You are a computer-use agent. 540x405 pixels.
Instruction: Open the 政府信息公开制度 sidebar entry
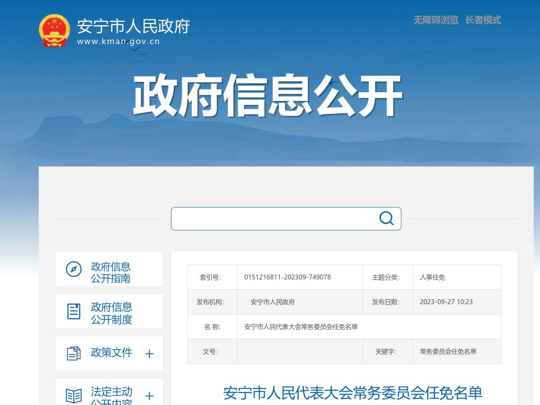tap(111, 311)
